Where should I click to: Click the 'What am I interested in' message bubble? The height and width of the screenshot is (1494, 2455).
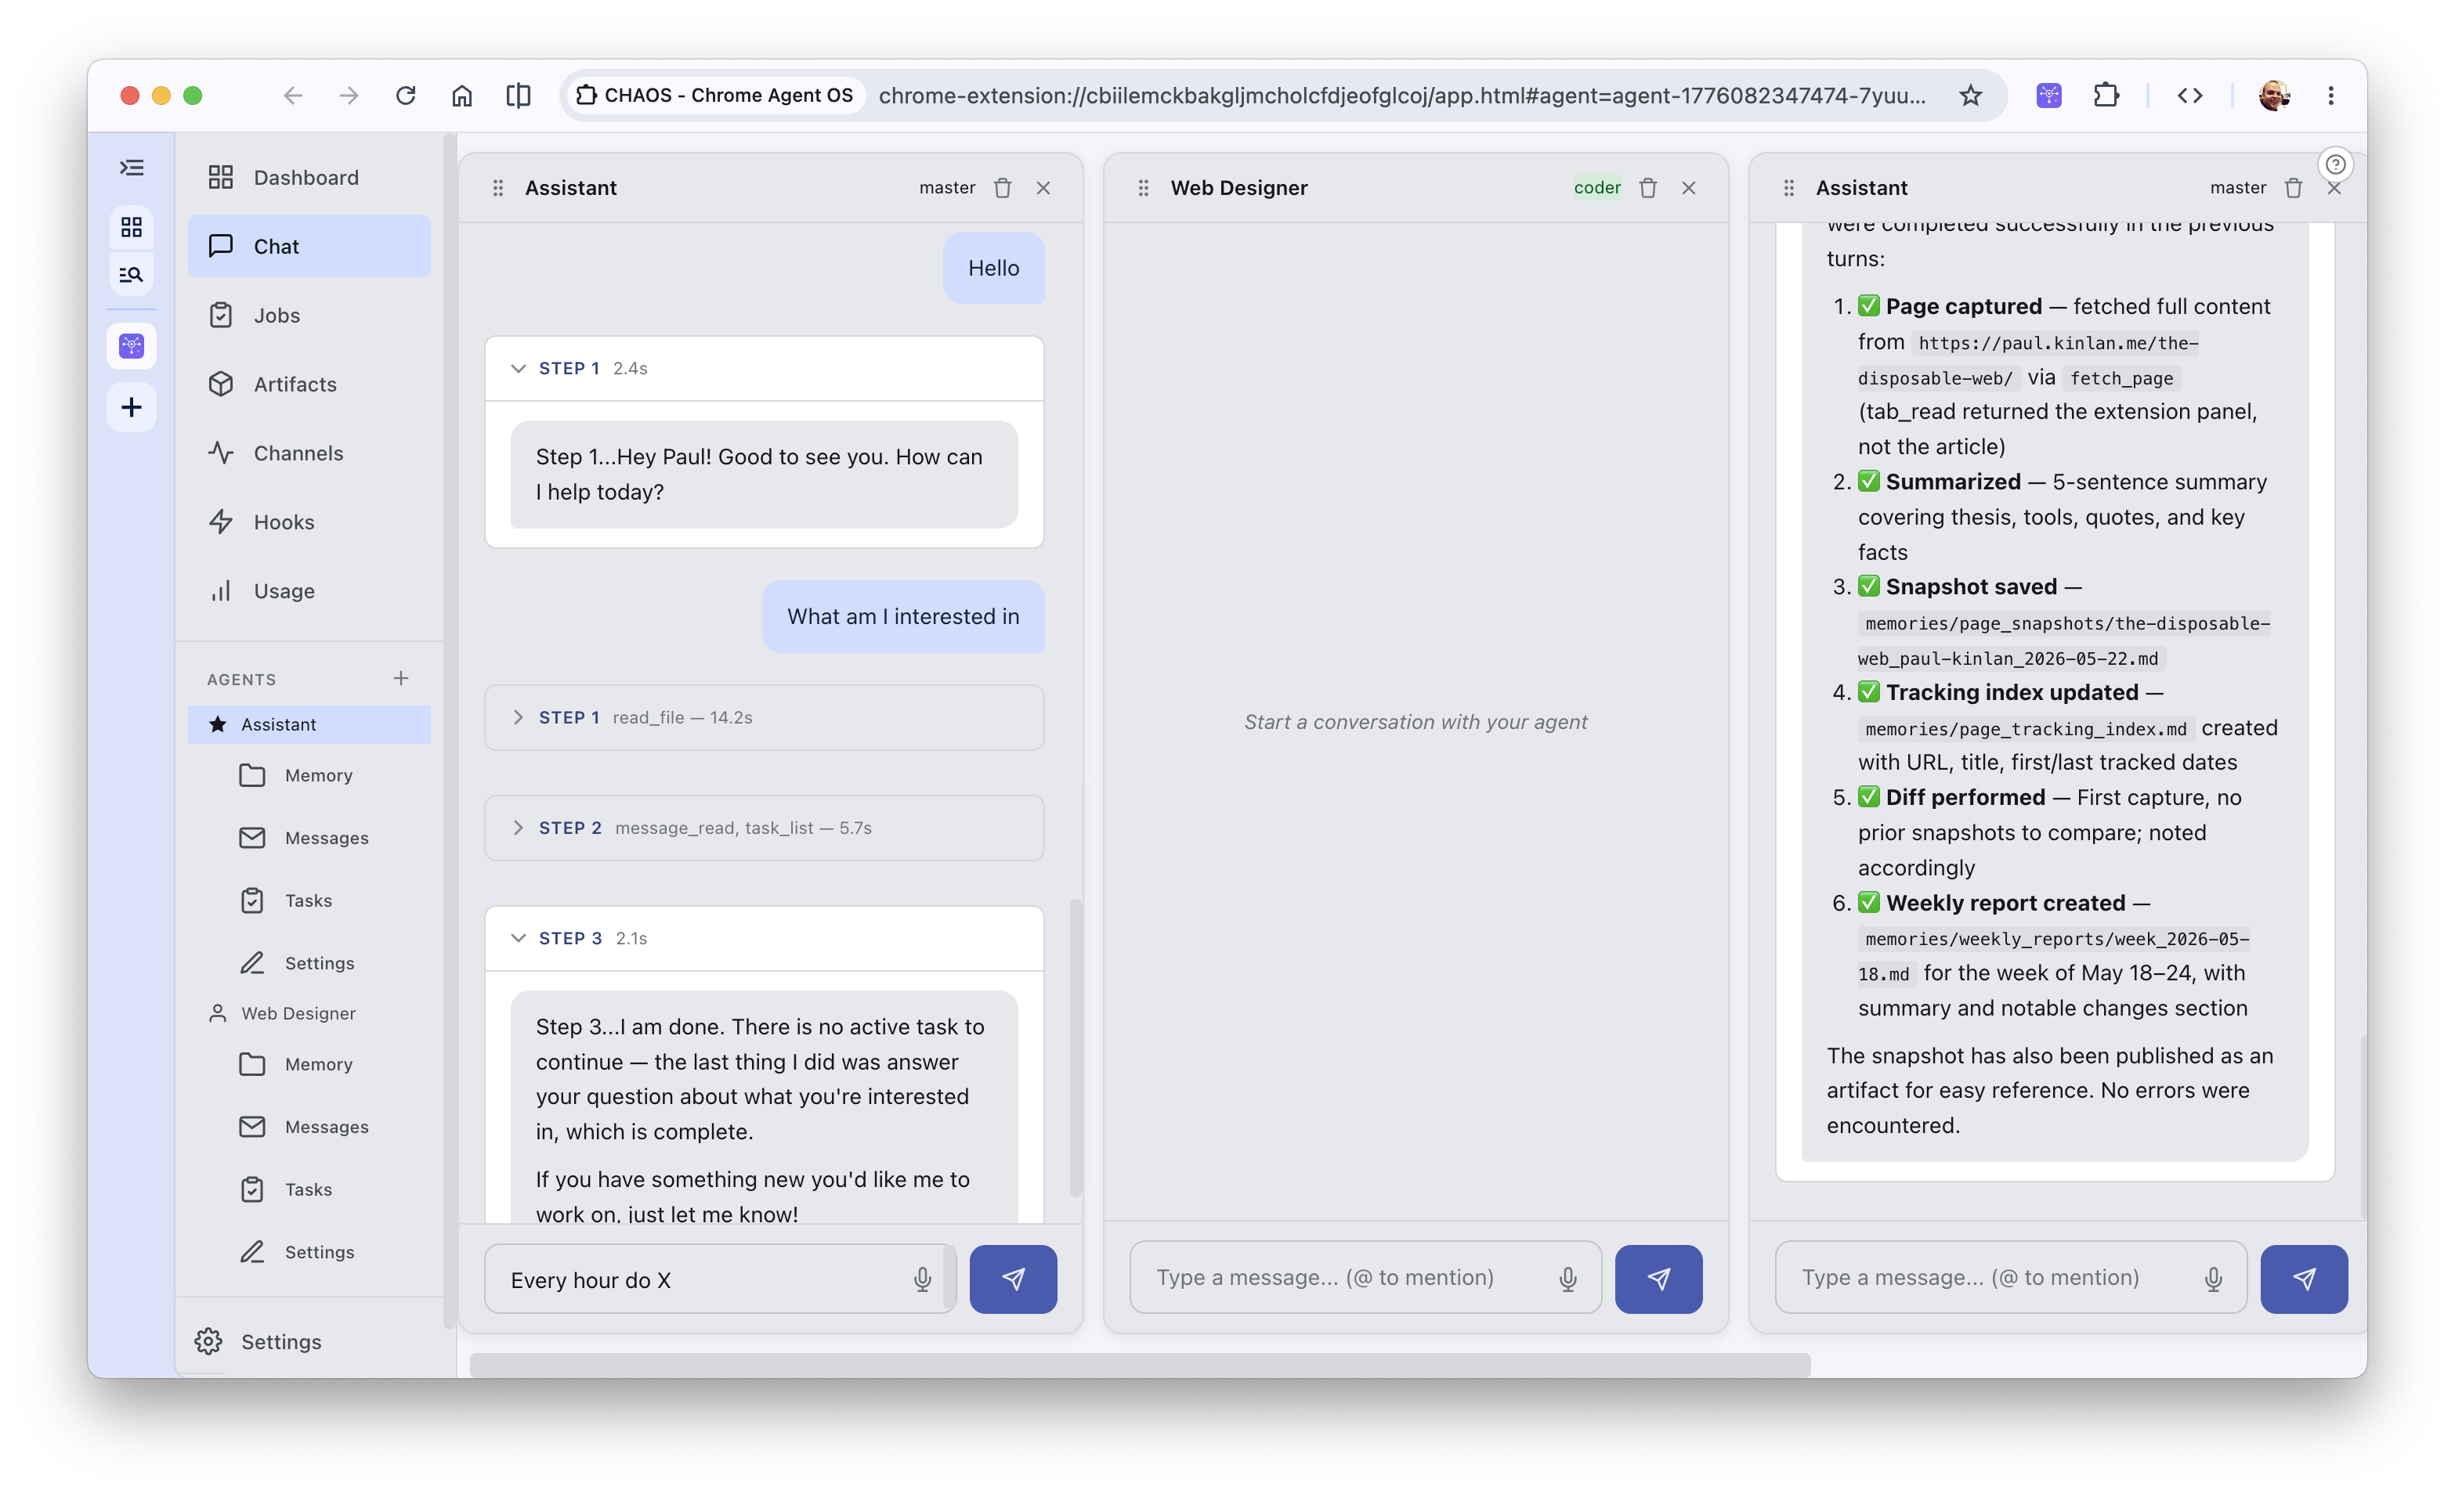pos(902,616)
